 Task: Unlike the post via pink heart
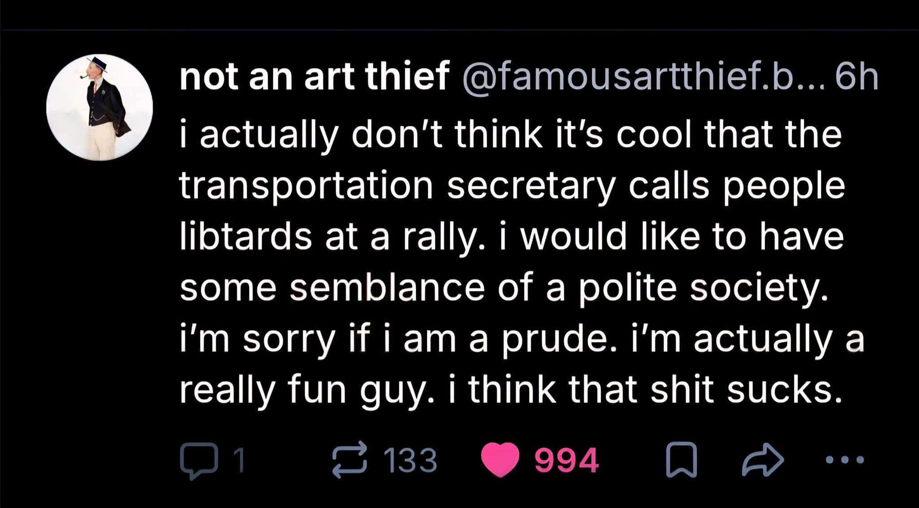500,460
